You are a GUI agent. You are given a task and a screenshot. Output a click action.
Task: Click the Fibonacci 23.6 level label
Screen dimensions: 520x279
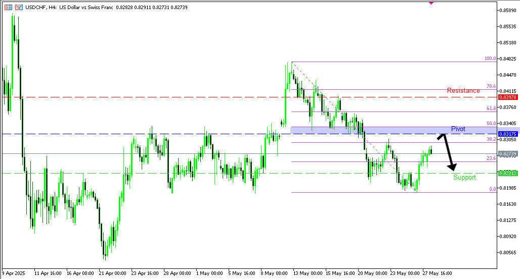click(491, 158)
